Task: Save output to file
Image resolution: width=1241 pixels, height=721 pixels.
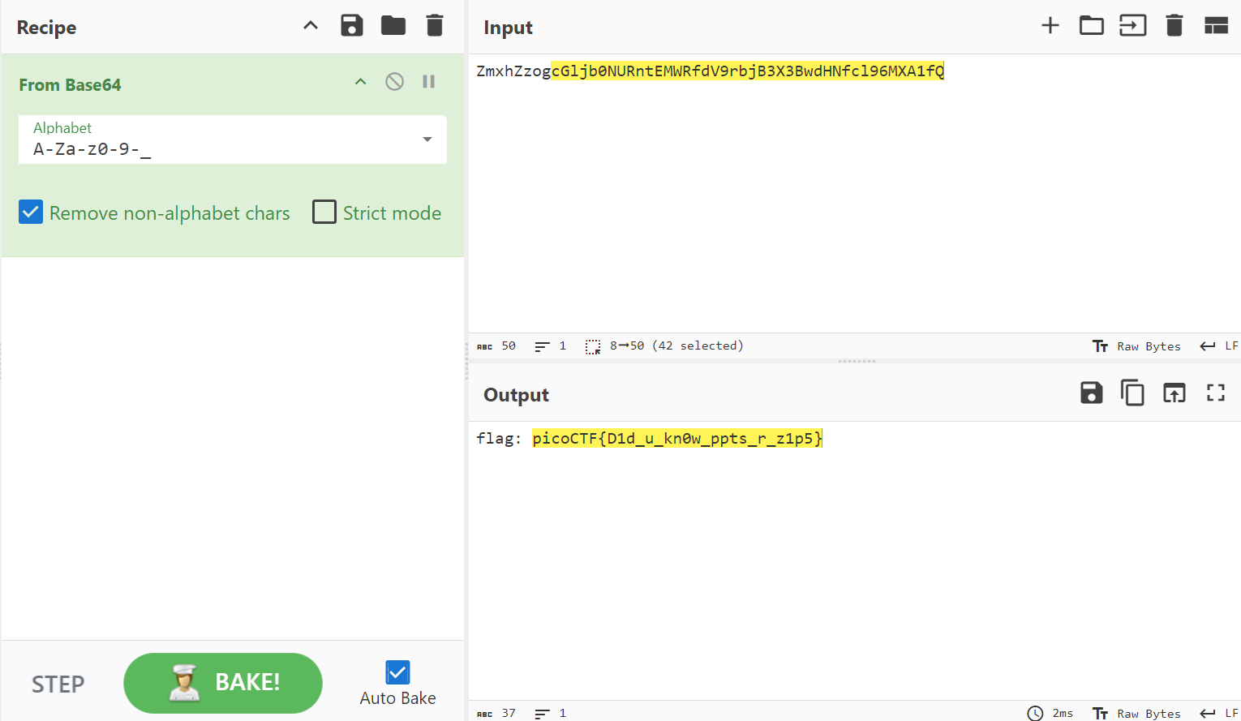Action: (1091, 393)
